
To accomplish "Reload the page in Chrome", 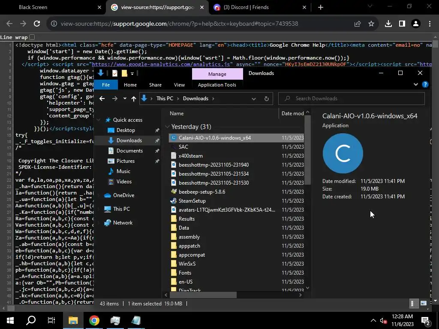I will [x=37, y=24].
